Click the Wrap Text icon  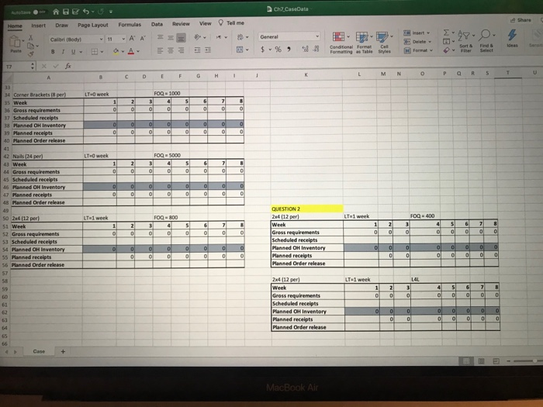pos(240,37)
